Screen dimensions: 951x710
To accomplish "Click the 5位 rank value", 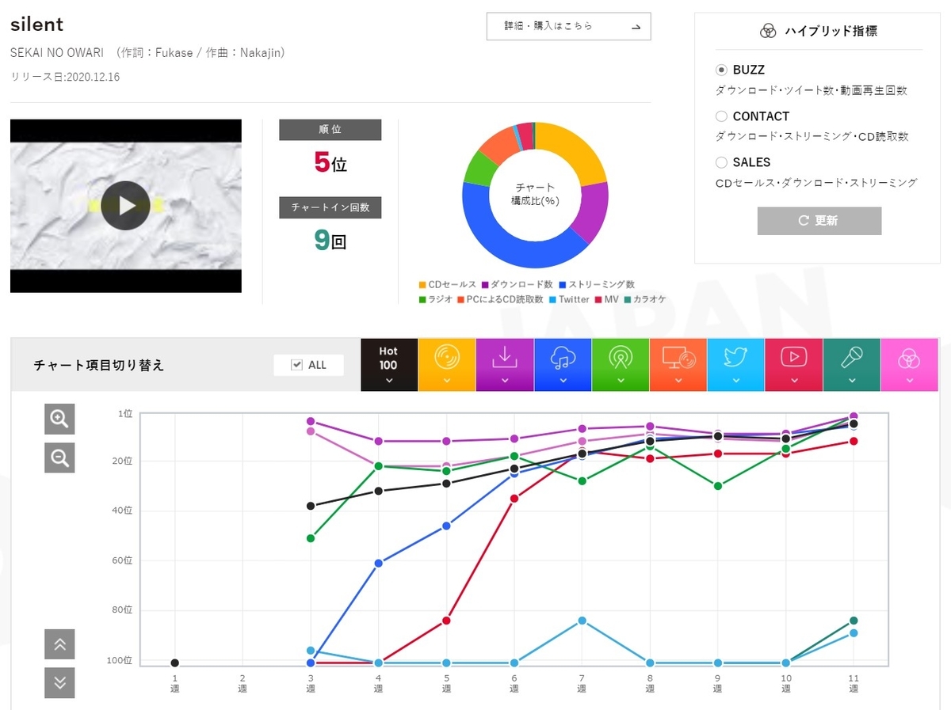I will click(x=330, y=162).
